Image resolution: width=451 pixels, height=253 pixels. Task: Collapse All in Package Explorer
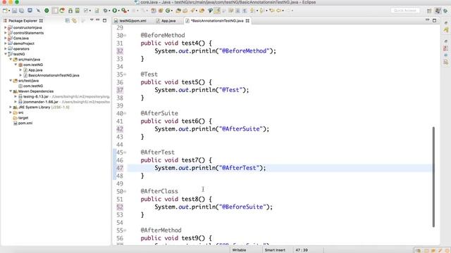[x=68, y=20]
